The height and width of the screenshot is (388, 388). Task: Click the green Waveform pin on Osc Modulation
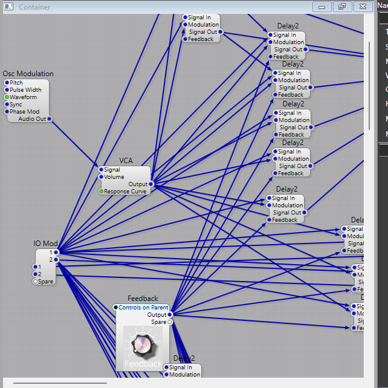coord(7,97)
